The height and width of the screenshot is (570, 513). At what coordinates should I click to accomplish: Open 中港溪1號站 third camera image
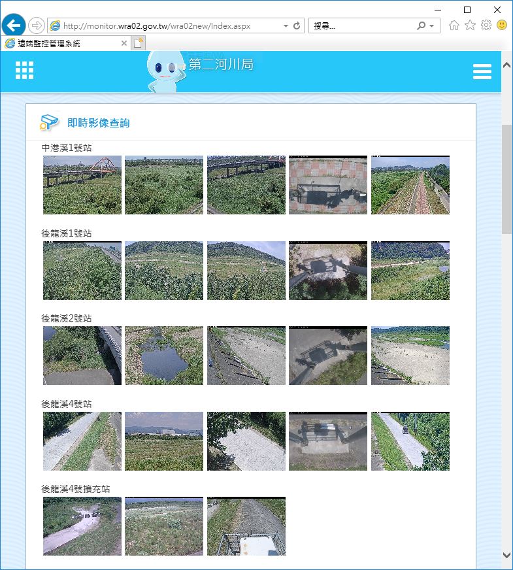246,185
